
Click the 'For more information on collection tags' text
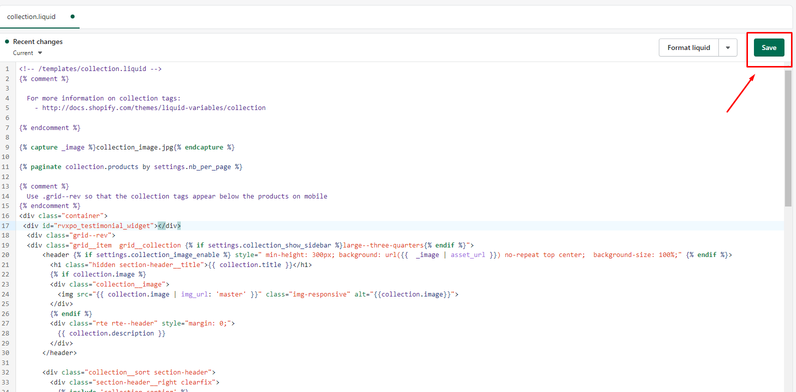tap(104, 98)
